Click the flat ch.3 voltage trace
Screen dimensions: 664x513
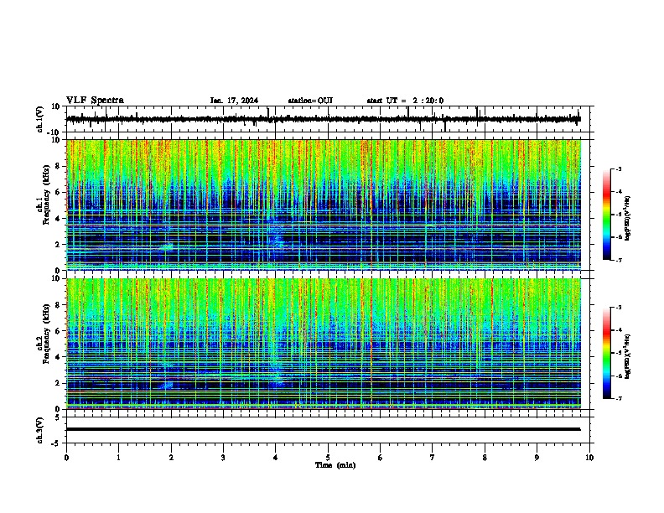click(324, 429)
